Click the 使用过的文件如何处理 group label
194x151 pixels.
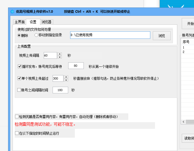(34, 29)
